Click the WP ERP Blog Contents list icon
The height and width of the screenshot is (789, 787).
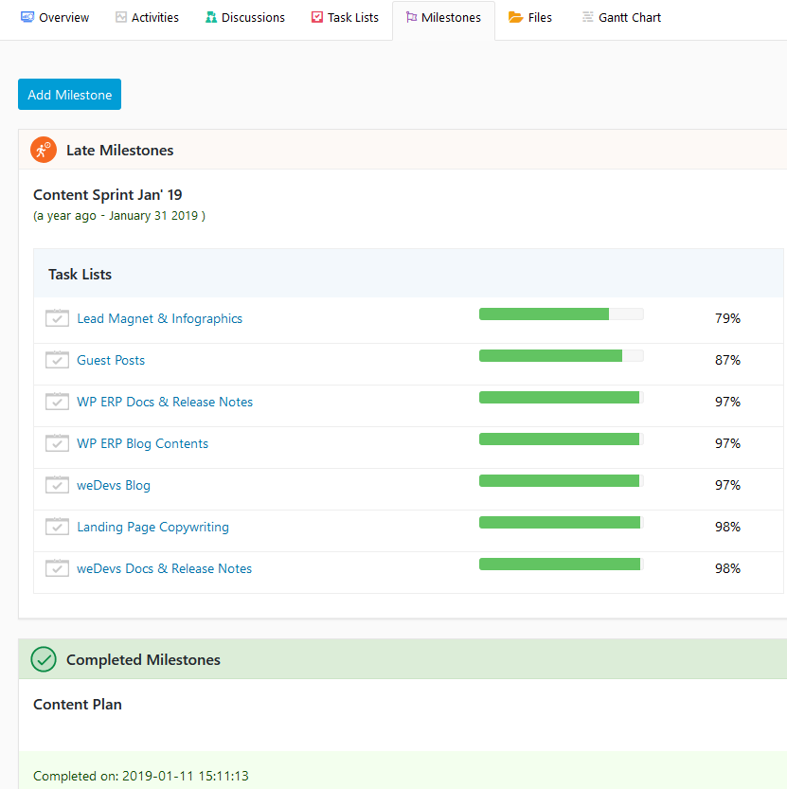click(x=58, y=443)
